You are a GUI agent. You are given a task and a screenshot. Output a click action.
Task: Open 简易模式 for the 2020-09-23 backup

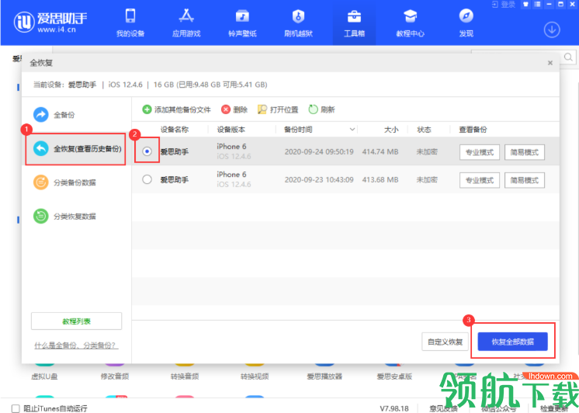525,180
